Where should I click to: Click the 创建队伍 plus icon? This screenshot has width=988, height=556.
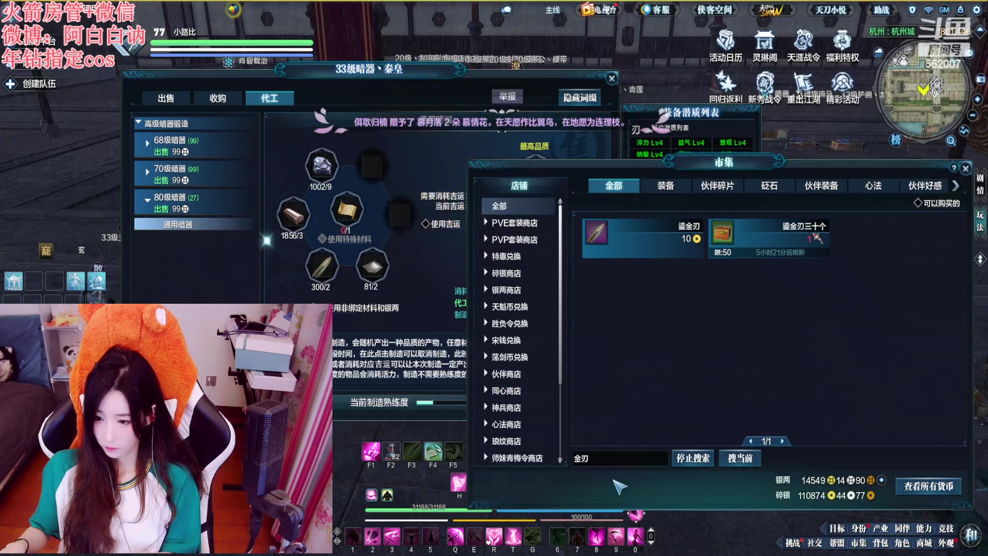10,84
